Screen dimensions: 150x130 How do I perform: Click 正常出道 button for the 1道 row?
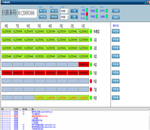pyautogui.click(x=115, y=39)
